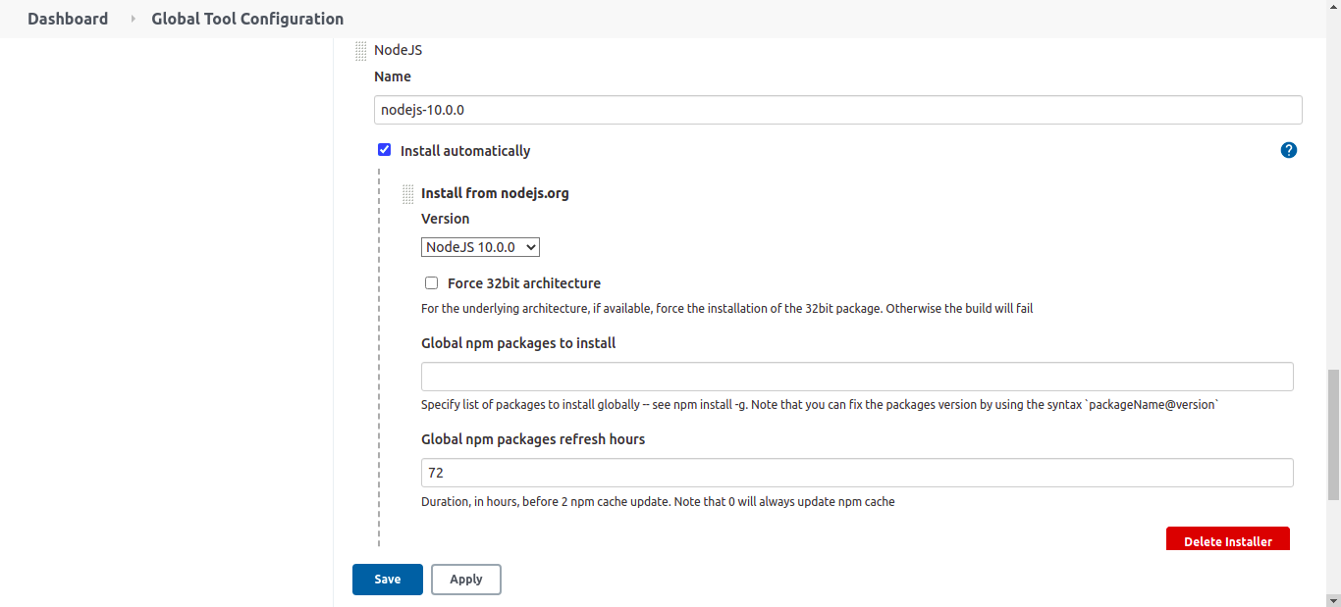Viewport: 1341px width, 607px height.
Task: Click the npm refresh hours field
Action: pyautogui.click(x=857, y=473)
